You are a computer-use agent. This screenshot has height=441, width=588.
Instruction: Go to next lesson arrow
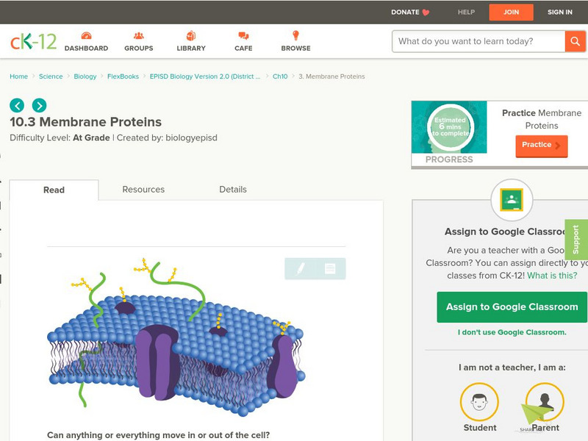(39, 105)
